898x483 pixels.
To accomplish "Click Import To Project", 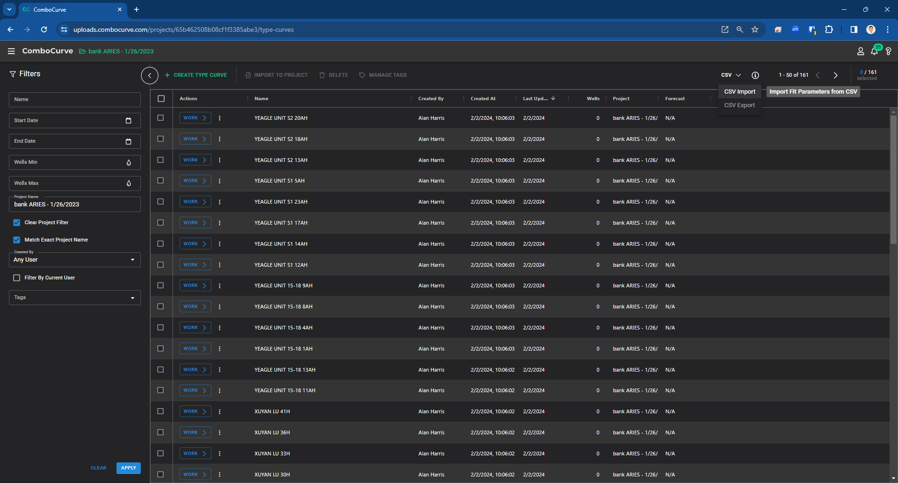I will click(x=276, y=75).
